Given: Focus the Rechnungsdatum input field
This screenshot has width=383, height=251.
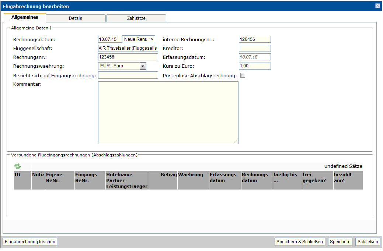Looking at the screenshot, I should (x=110, y=39).
